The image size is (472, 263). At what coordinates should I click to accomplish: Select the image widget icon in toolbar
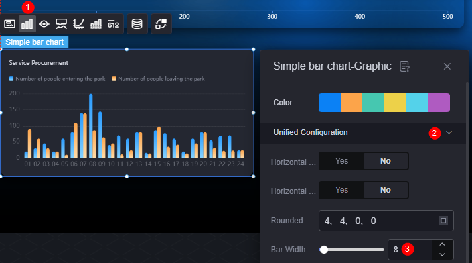(x=10, y=24)
